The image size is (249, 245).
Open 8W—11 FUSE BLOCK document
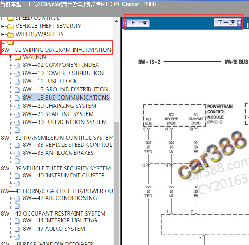50,81
